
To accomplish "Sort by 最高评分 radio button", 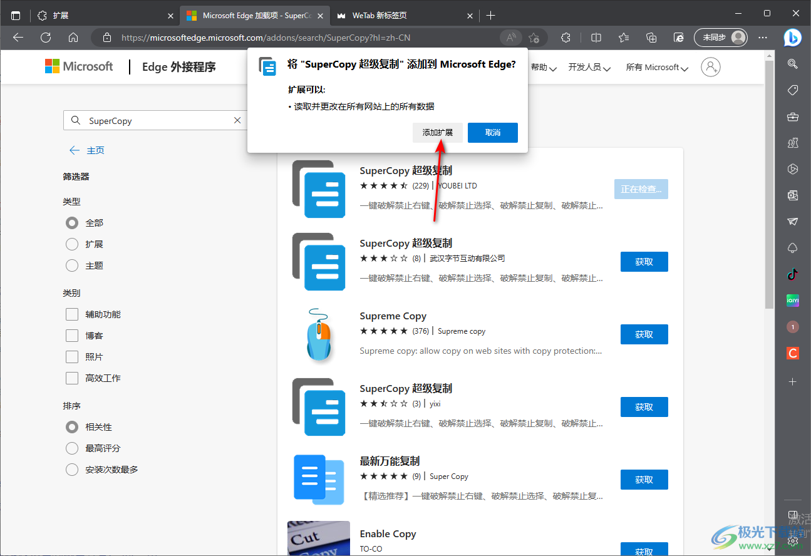I will click(72, 448).
